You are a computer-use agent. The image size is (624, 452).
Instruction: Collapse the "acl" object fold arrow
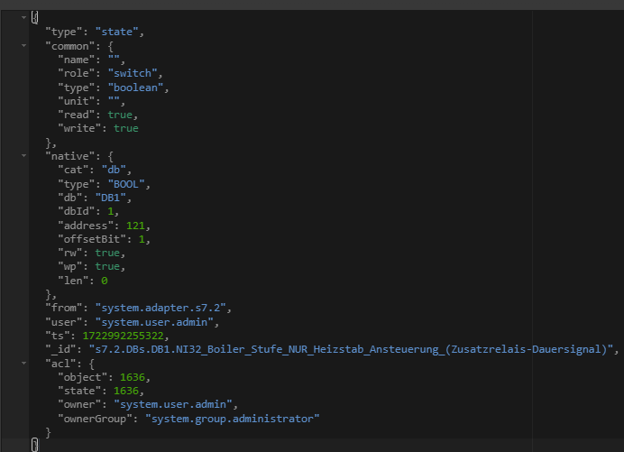point(23,364)
